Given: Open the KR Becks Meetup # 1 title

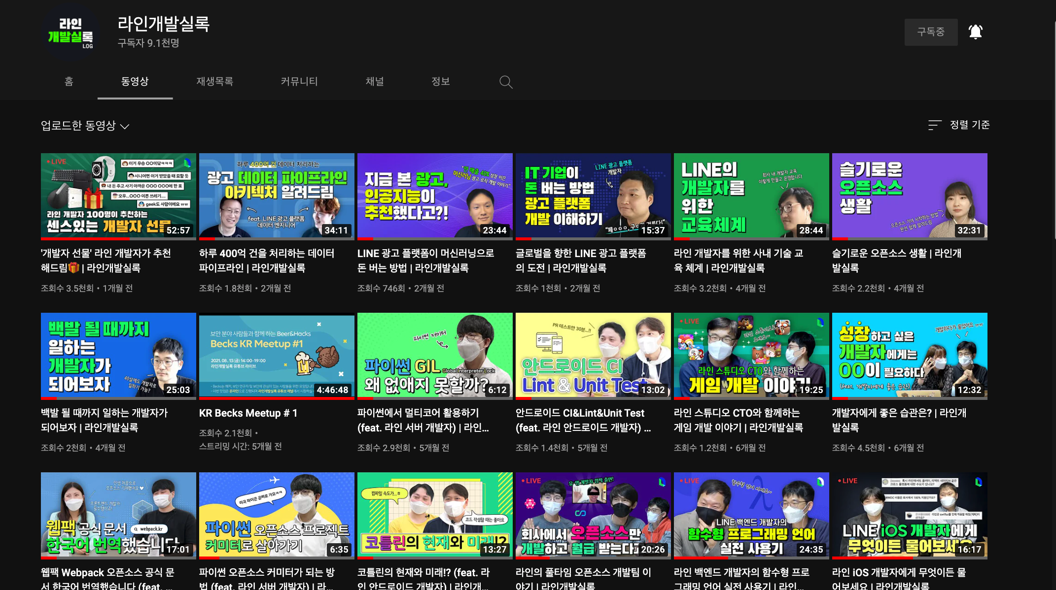Looking at the screenshot, I should coord(248,413).
